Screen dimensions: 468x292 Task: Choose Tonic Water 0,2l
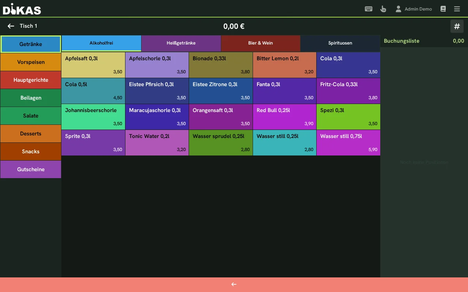[x=157, y=143]
